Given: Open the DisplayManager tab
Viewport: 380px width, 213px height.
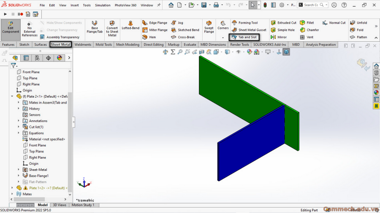Looking at the screenshot, I should (60, 58).
